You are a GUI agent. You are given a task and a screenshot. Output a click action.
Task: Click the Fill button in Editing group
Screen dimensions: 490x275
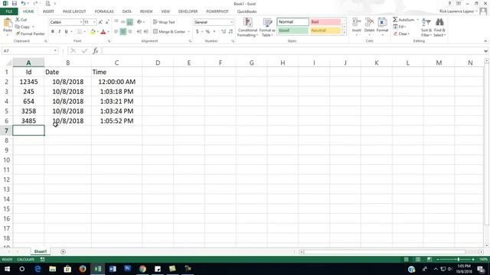[x=400, y=27]
